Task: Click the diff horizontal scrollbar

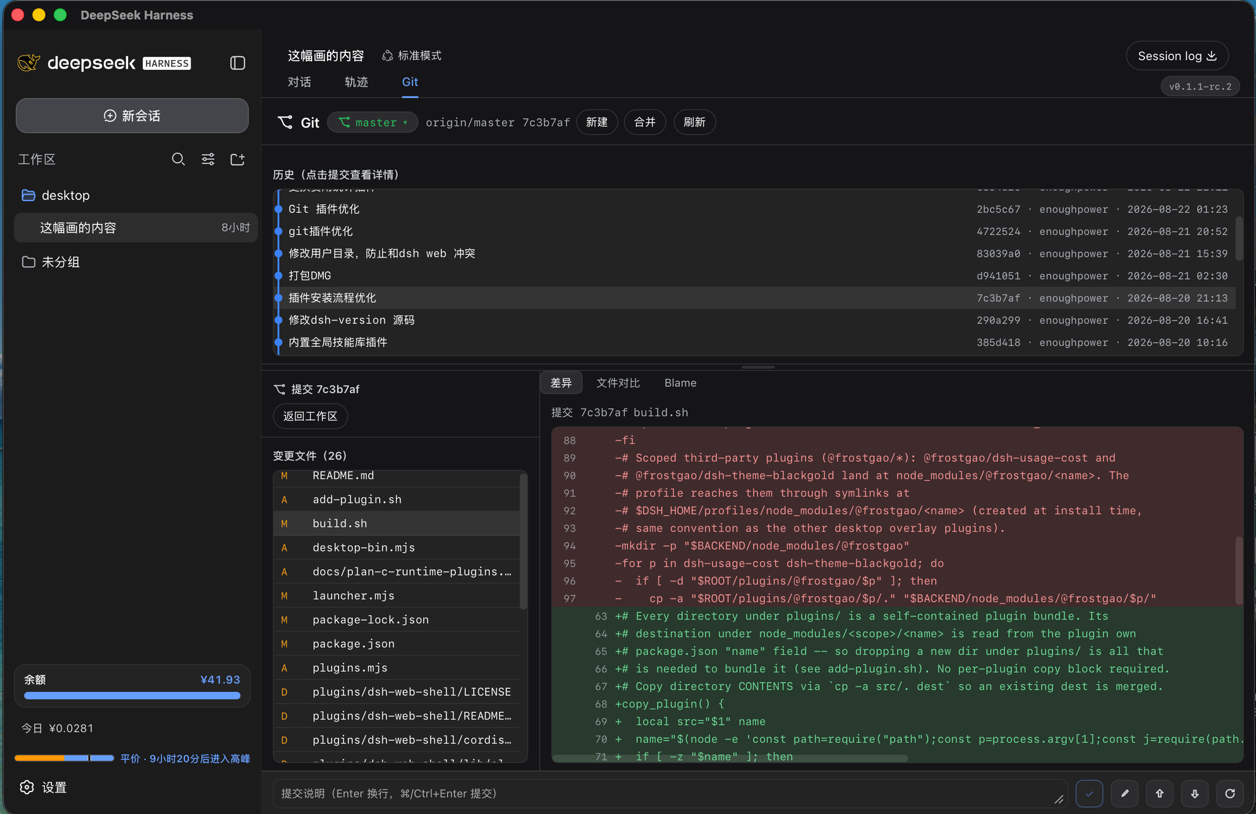Action: 730,759
